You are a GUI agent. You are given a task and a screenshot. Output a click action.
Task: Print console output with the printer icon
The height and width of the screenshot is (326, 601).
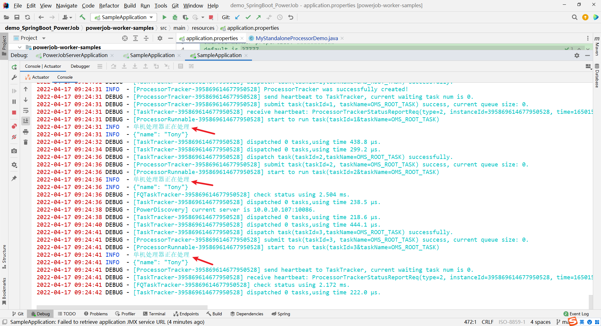[26, 132]
